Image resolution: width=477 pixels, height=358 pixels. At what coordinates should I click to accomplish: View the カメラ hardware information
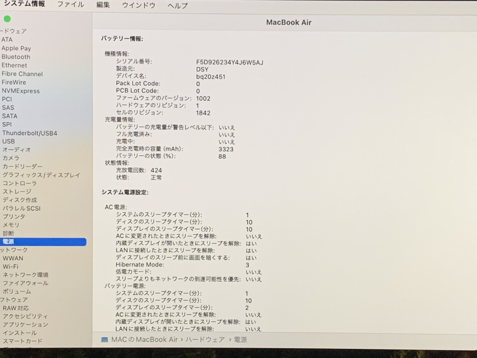pos(11,158)
